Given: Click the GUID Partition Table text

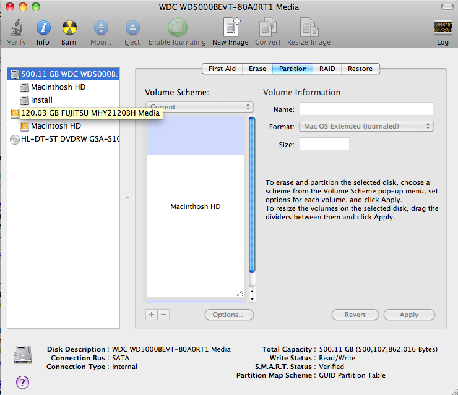Looking at the screenshot, I should (x=352, y=375).
